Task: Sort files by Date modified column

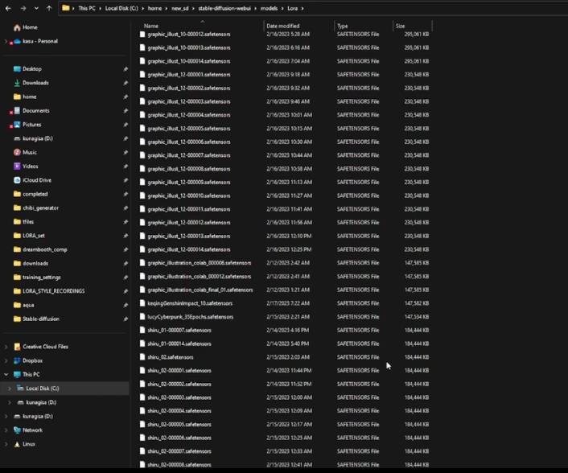Action: click(282, 26)
